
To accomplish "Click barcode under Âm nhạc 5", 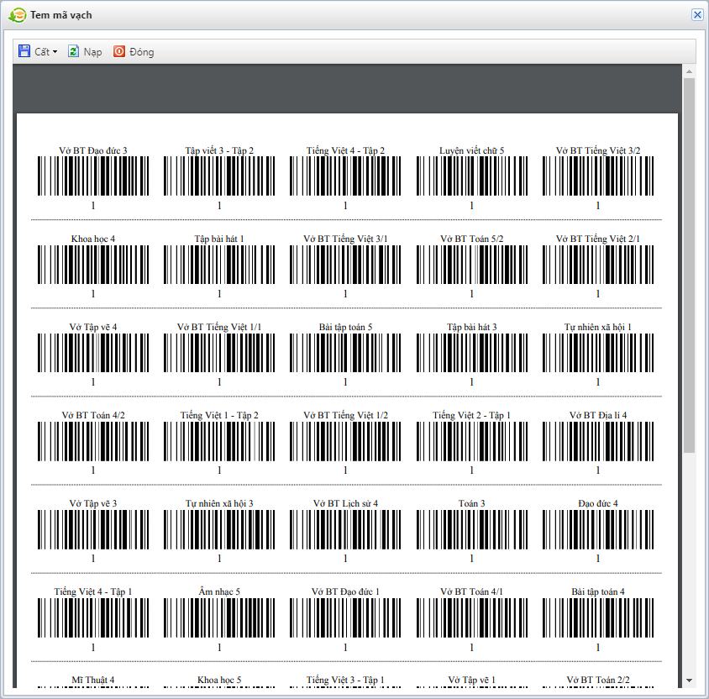I will pyautogui.click(x=219, y=618).
